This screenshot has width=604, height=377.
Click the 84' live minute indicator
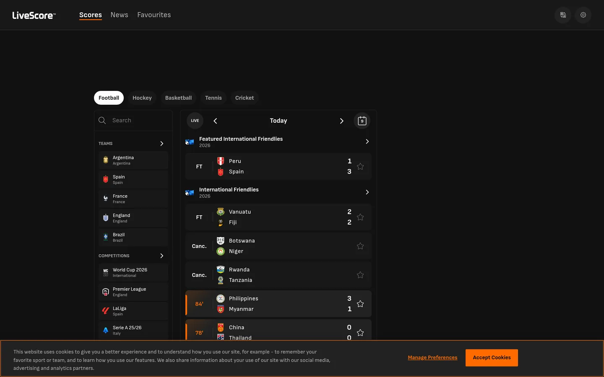tap(199, 304)
